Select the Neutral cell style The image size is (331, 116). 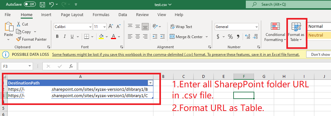[x=319, y=35]
